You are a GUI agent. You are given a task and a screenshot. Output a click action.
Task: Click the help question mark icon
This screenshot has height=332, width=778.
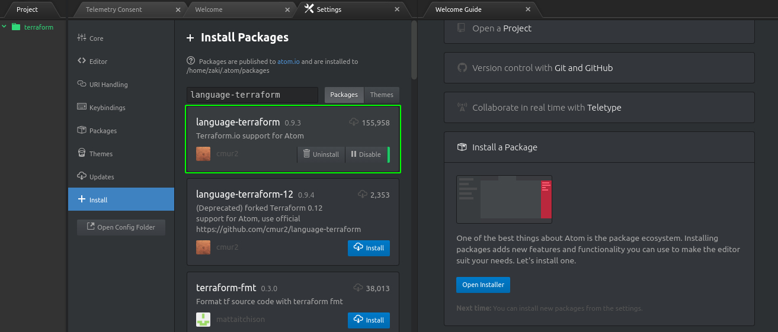[191, 61]
